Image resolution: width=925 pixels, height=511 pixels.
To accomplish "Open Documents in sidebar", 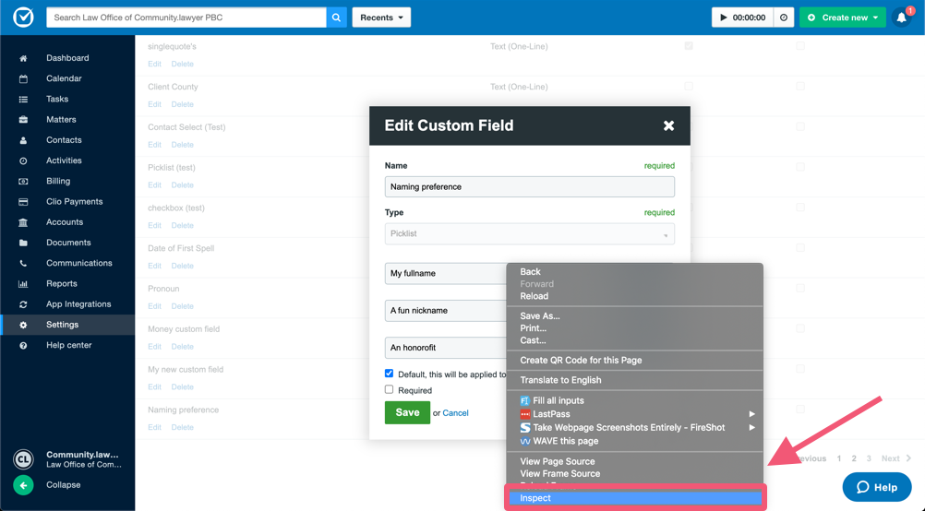I will tap(68, 243).
